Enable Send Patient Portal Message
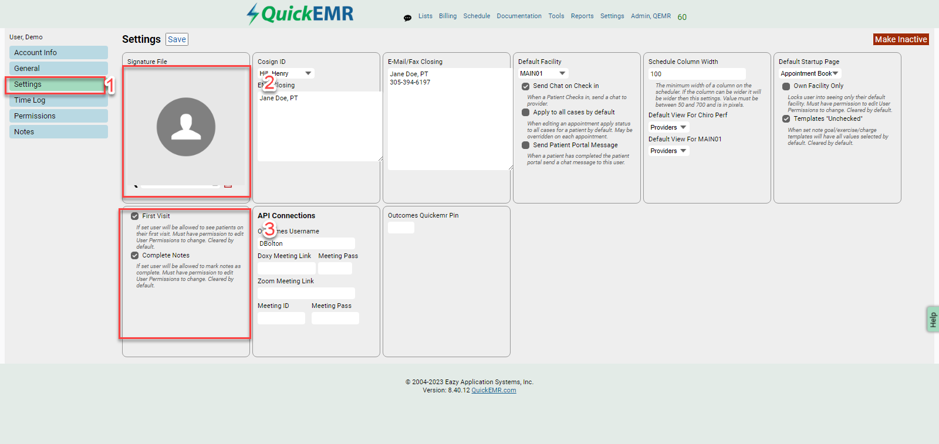 (x=526, y=145)
